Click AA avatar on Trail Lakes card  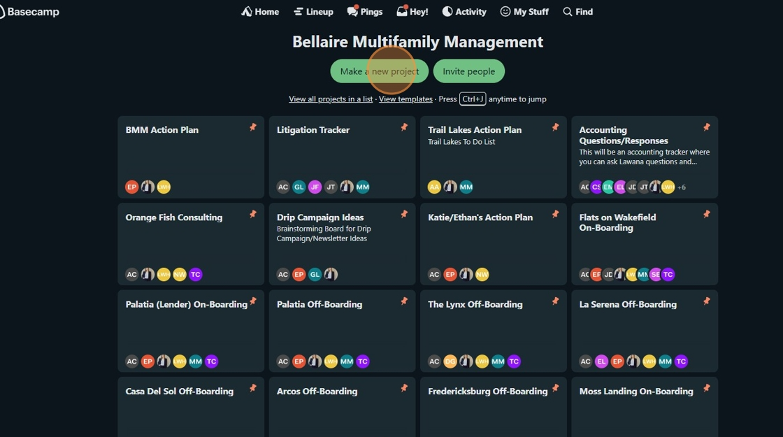point(434,187)
